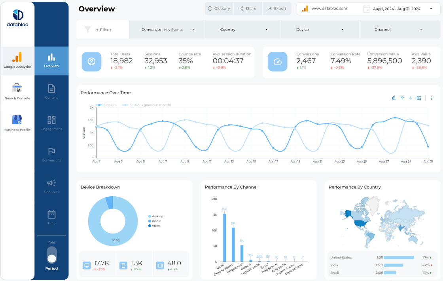This screenshot has height=281, width=443.
Task: Toggle the desktop legend entry
Action: (x=156, y=216)
